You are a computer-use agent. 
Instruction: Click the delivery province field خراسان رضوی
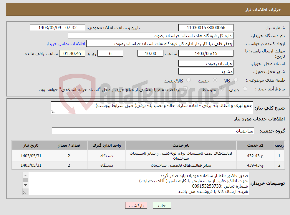click(206, 63)
